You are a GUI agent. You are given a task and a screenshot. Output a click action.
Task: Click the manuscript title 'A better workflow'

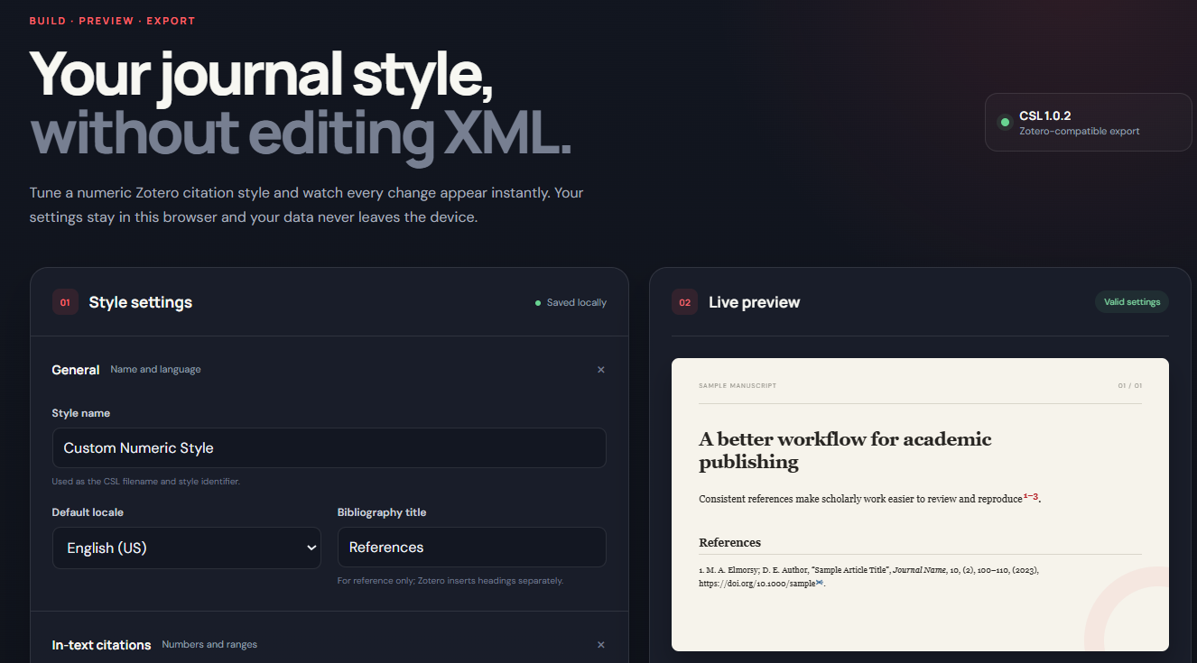pyautogui.click(x=845, y=450)
